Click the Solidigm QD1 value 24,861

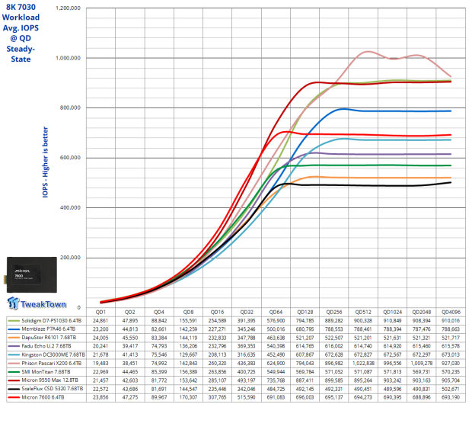(100, 321)
